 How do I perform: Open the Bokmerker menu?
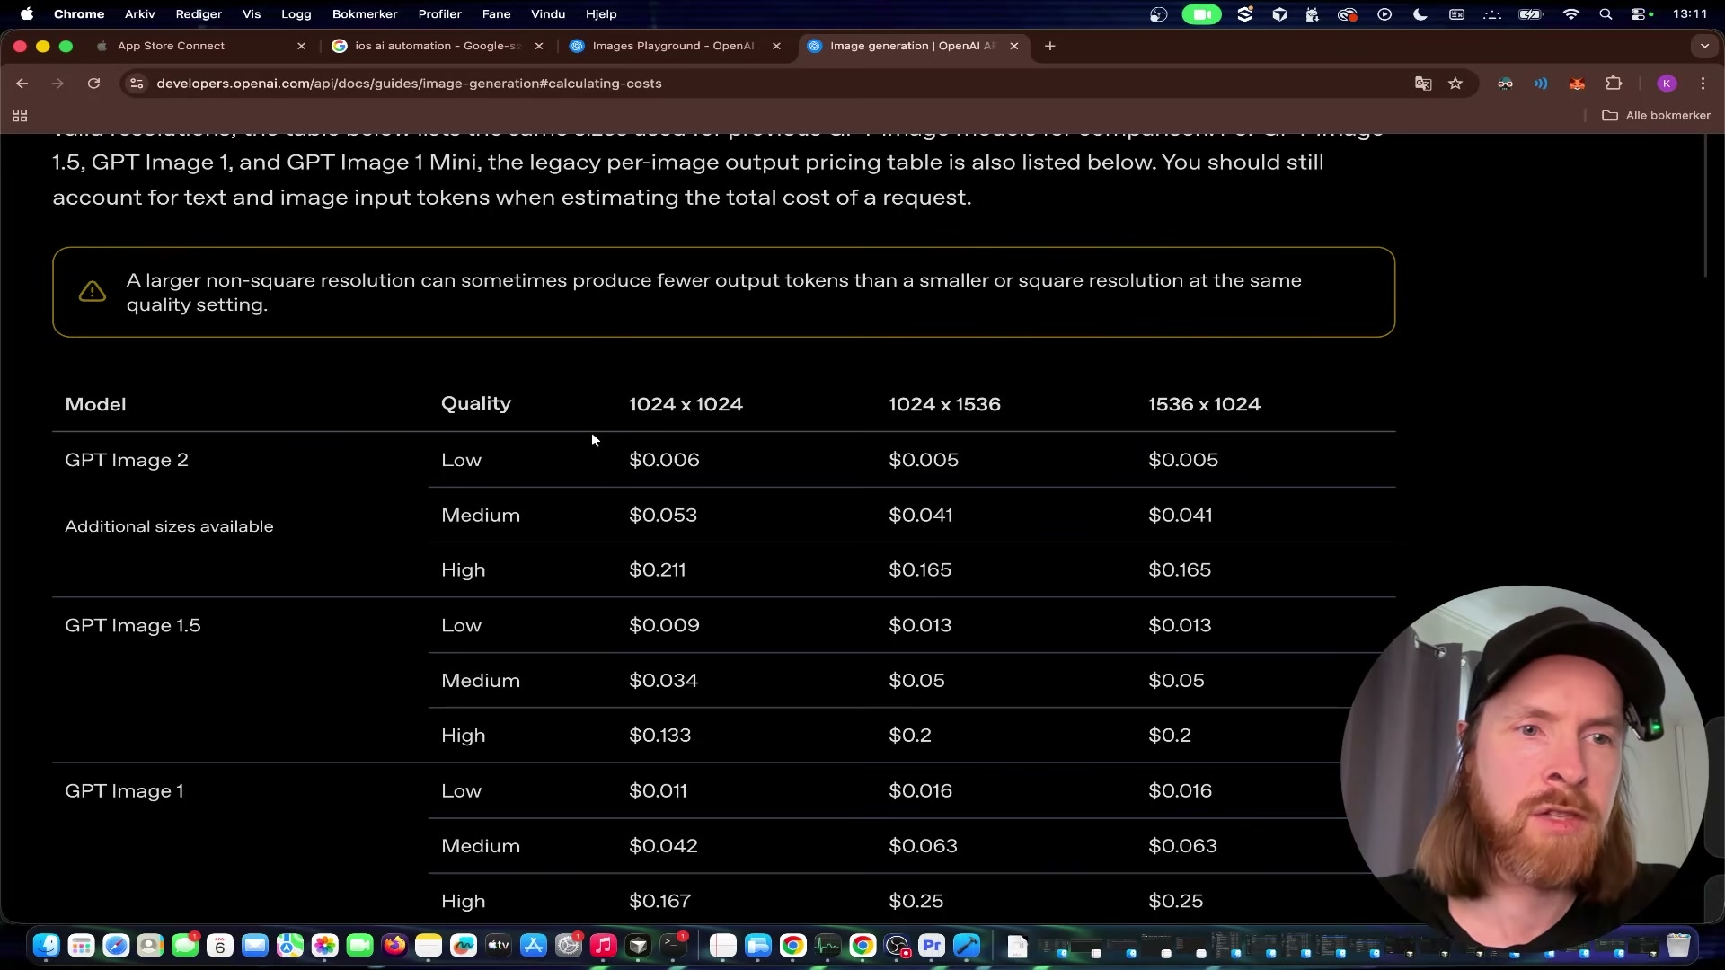pyautogui.click(x=365, y=14)
